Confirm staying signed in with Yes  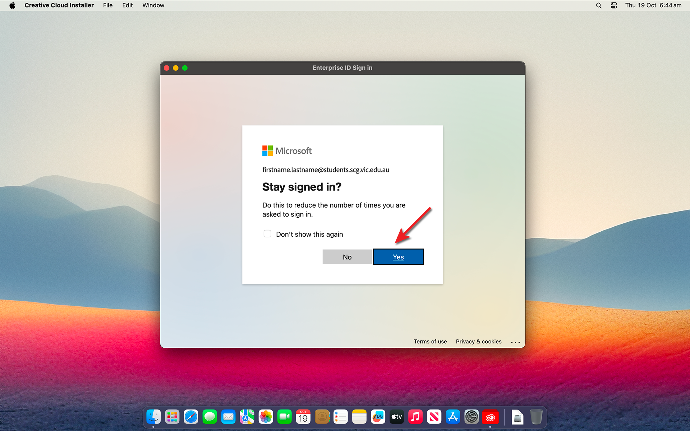pos(398,257)
